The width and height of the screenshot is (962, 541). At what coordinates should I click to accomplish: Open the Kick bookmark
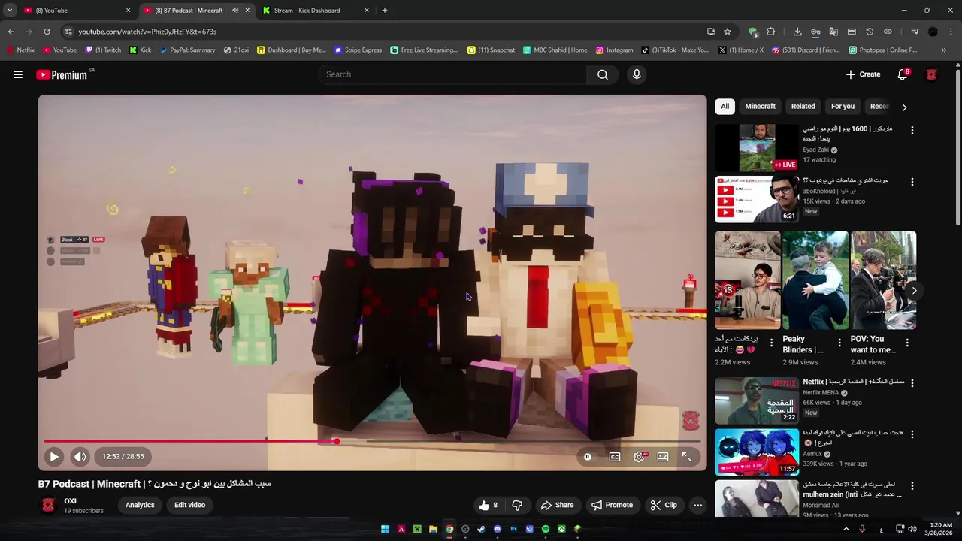pos(140,50)
